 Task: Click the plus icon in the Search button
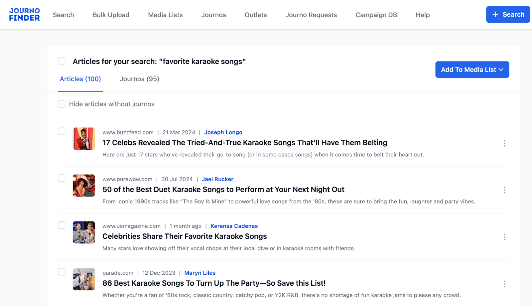pyautogui.click(x=495, y=14)
